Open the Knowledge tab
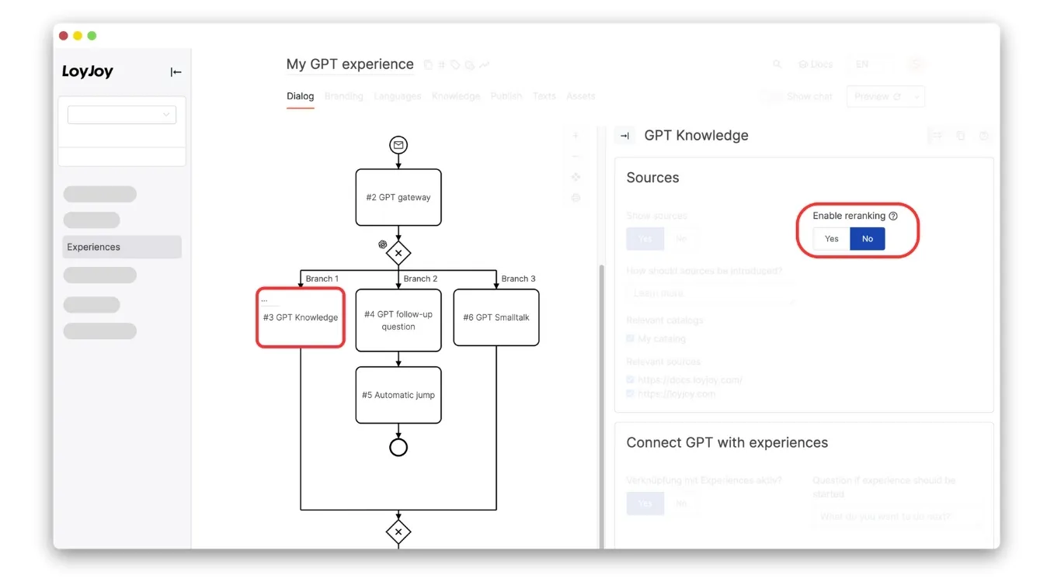This screenshot has width=1054, height=585. (x=456, y=96)
